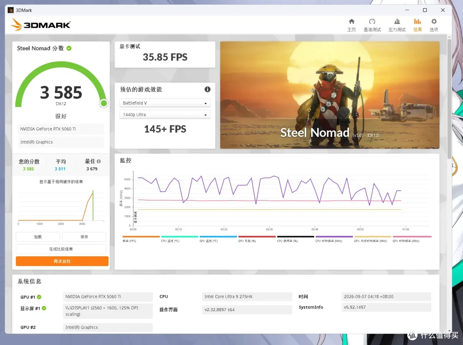This screenshot has width=463, height=345.
Task: Click 145+ FPS estimated value
Action: click(x=165, y=129)
